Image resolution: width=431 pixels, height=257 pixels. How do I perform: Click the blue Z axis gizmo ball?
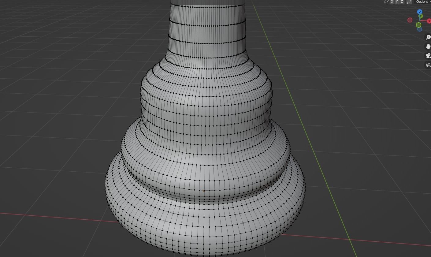(420, 12)
